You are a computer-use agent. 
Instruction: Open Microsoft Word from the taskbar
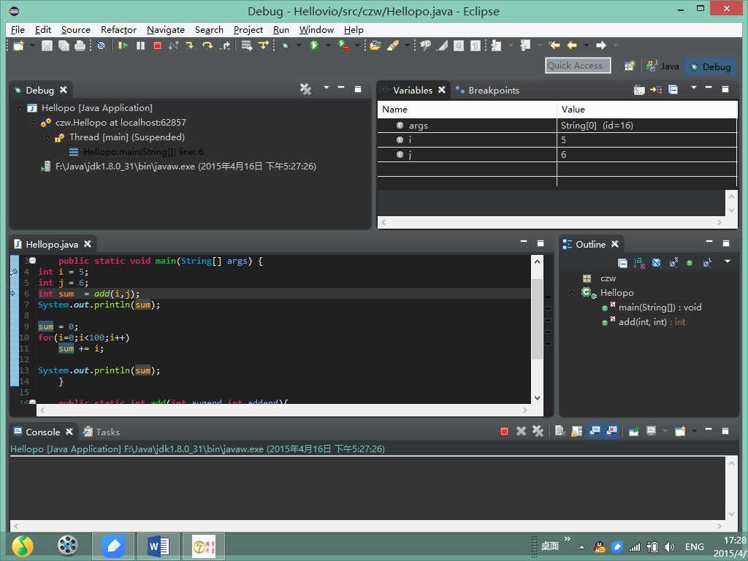pos(158,546)
